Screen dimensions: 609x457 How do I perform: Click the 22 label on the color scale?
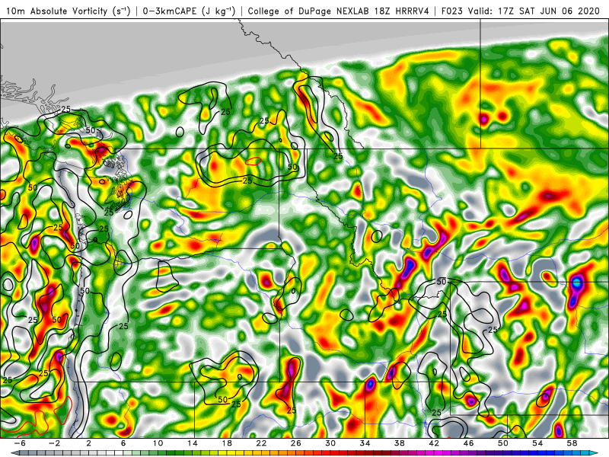point(261,443)
